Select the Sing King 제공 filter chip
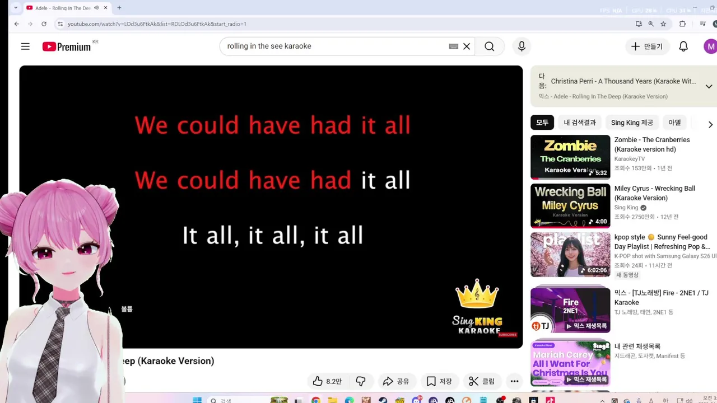This screenshot has height=403, width=717. click(x=632, y=123)
